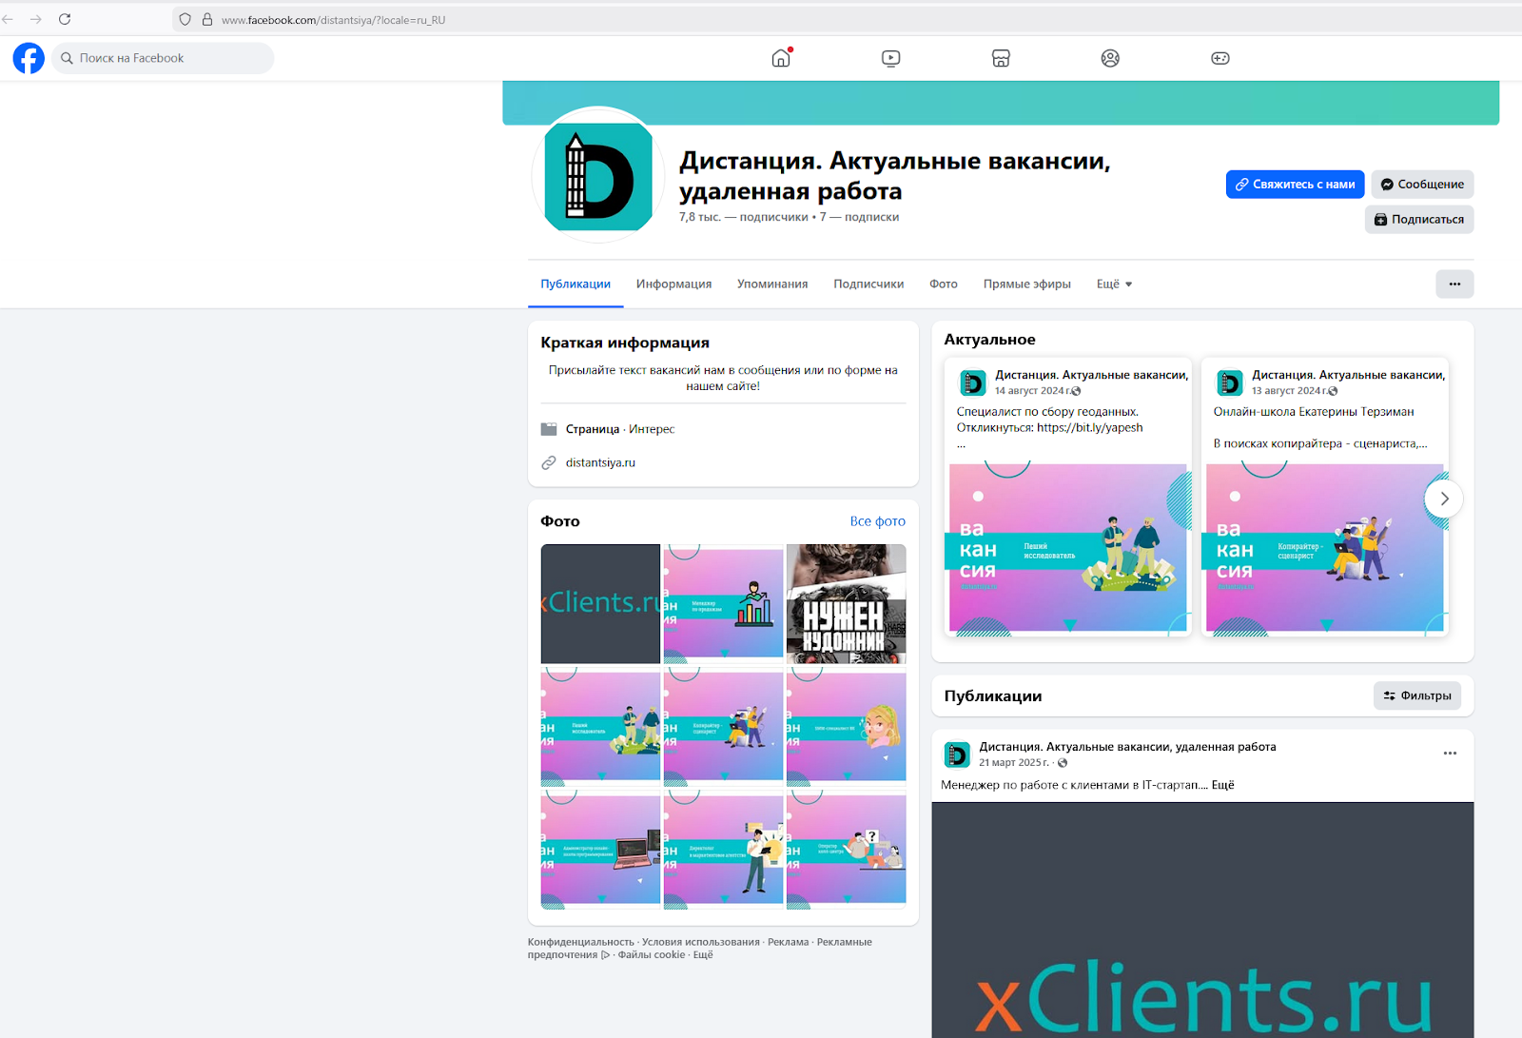Open the Gaming icon in top bar

[x=1220, y=58]
